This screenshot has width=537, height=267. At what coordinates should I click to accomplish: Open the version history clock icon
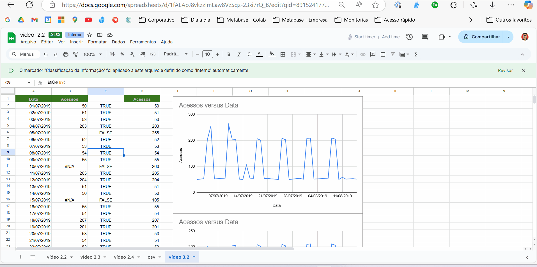click(409, 37)
